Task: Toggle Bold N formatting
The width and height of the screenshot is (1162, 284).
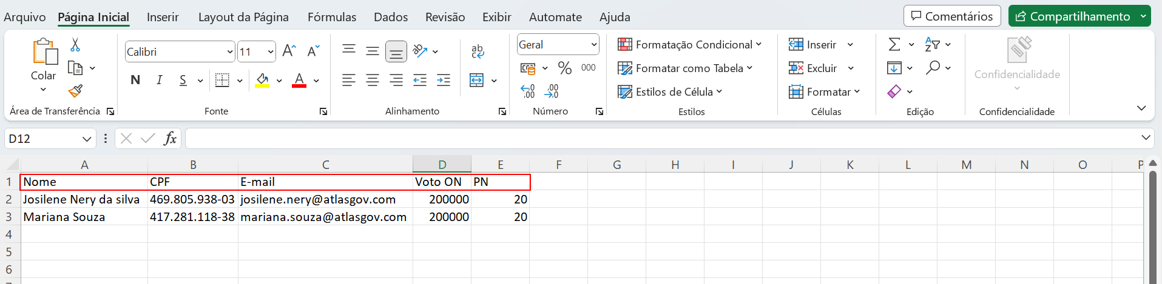Action: 135,80
